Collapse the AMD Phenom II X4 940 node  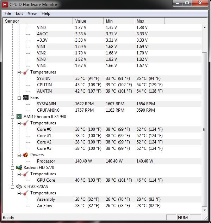[12, 117]
